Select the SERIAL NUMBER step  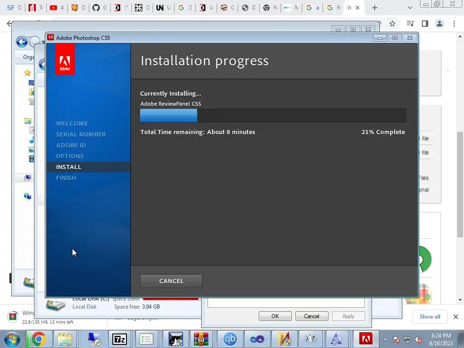point(81,134)
